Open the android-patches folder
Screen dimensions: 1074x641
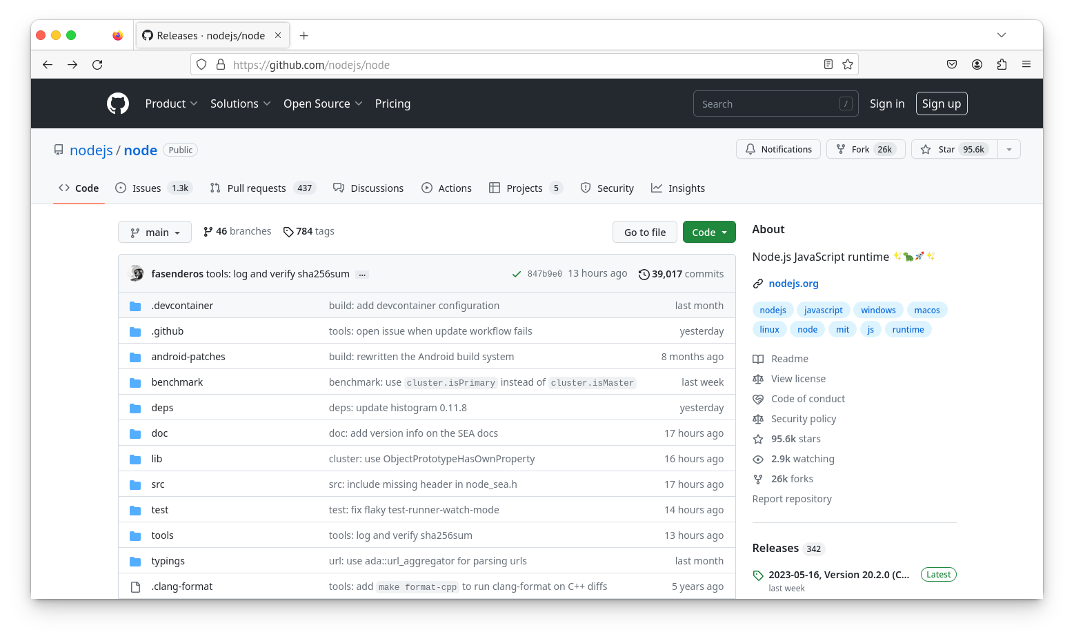tap(188, 357)
